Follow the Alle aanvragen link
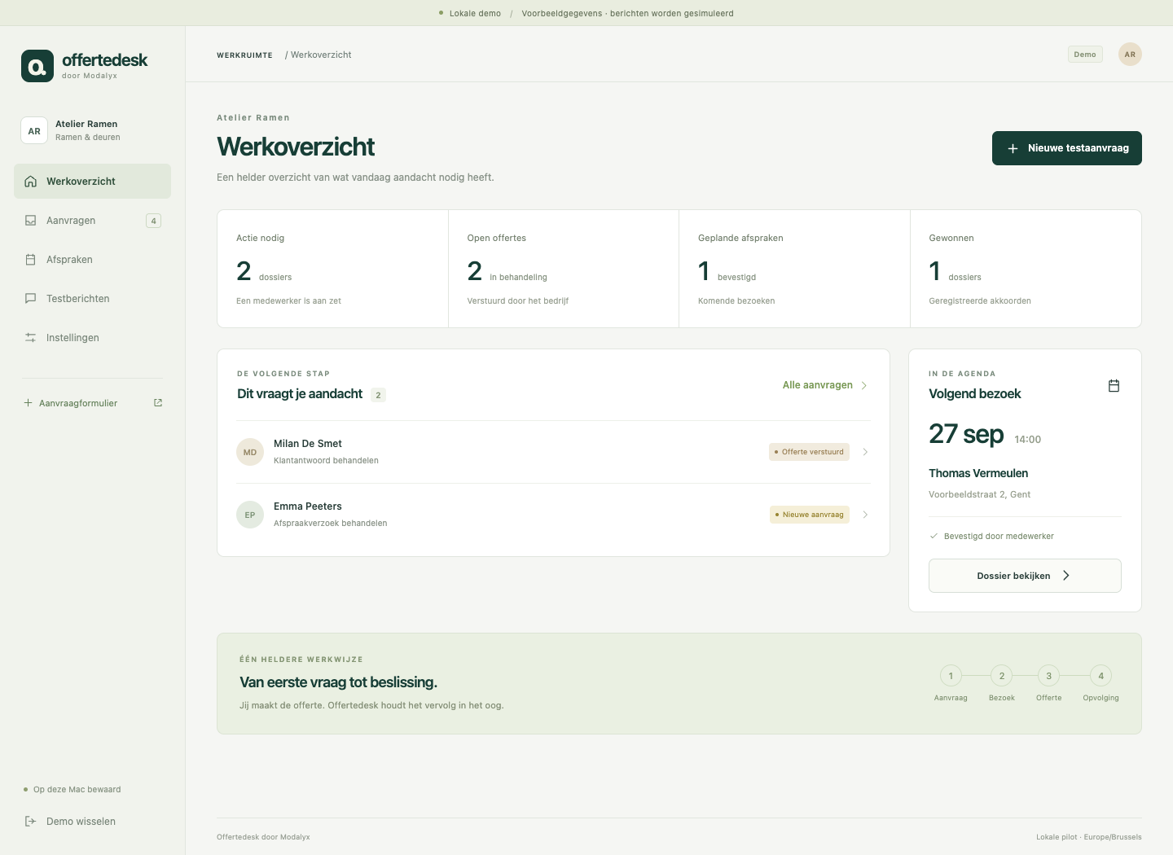Screen dimensions: 1173x855 824,385
